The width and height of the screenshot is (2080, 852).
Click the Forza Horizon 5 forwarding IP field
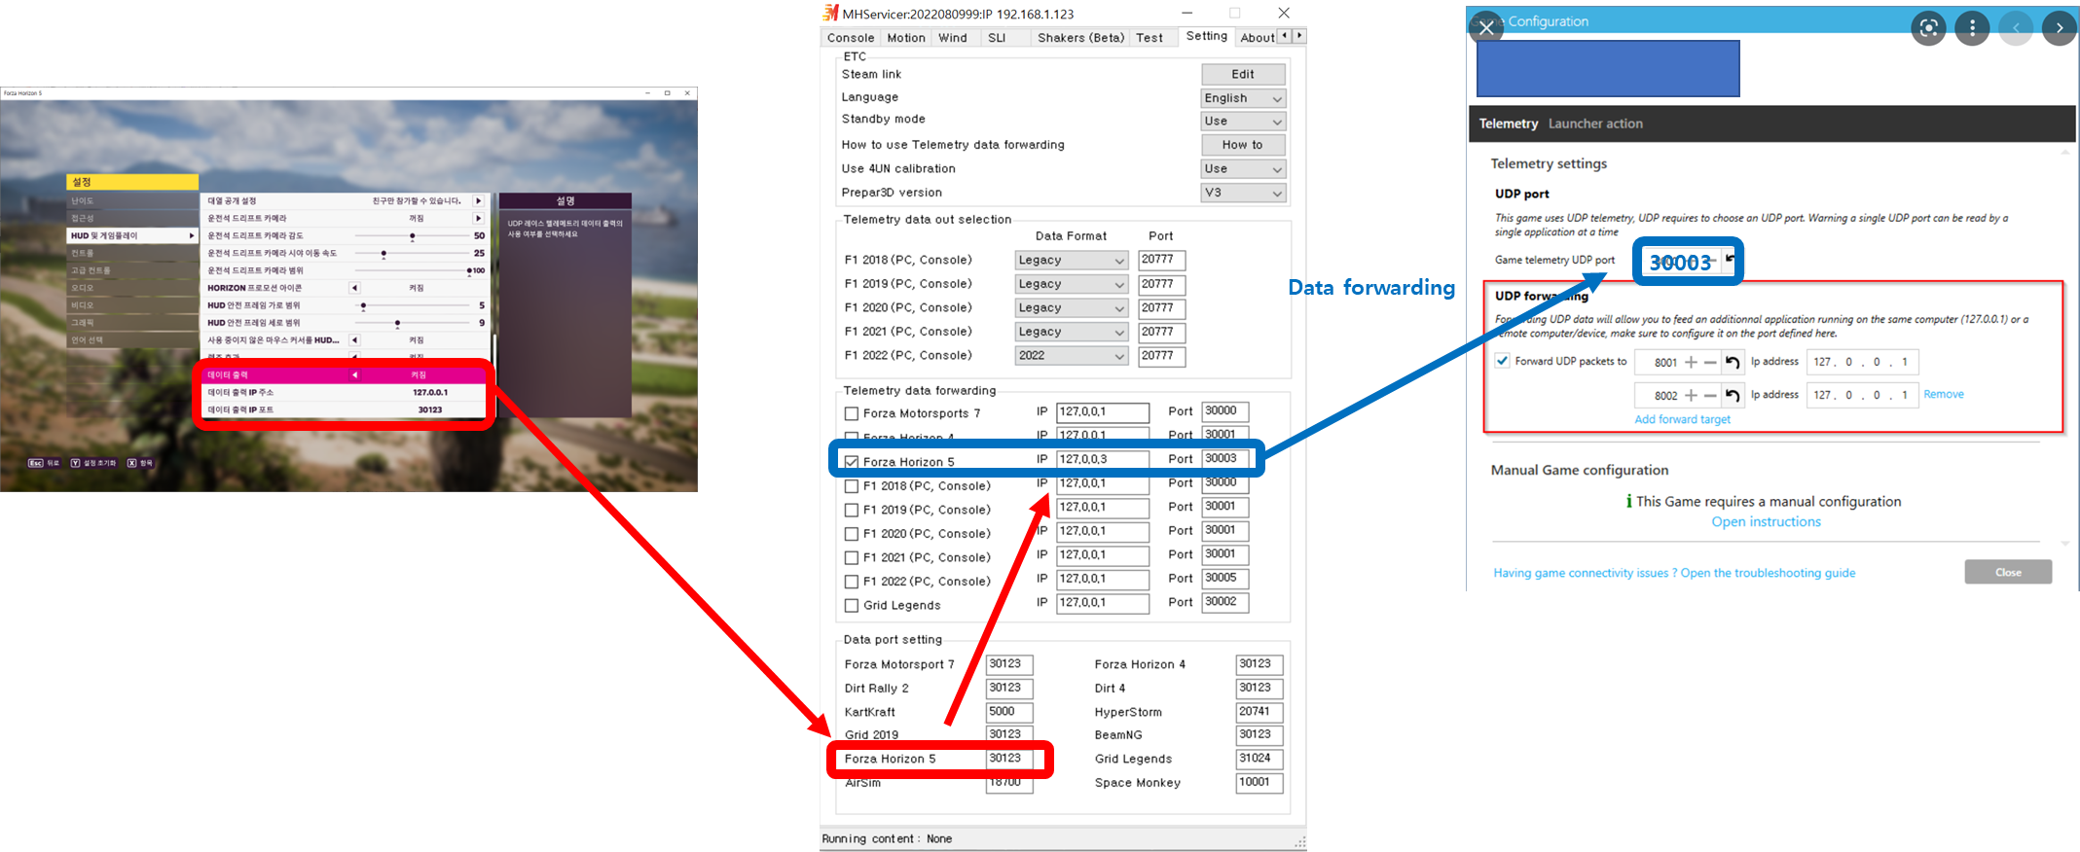point(1103,459)
